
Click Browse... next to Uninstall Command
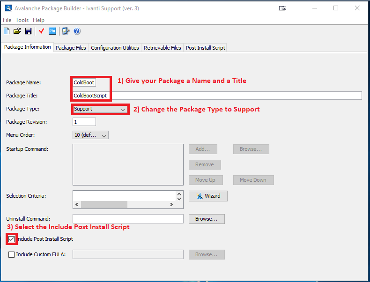tap(207, 219)
